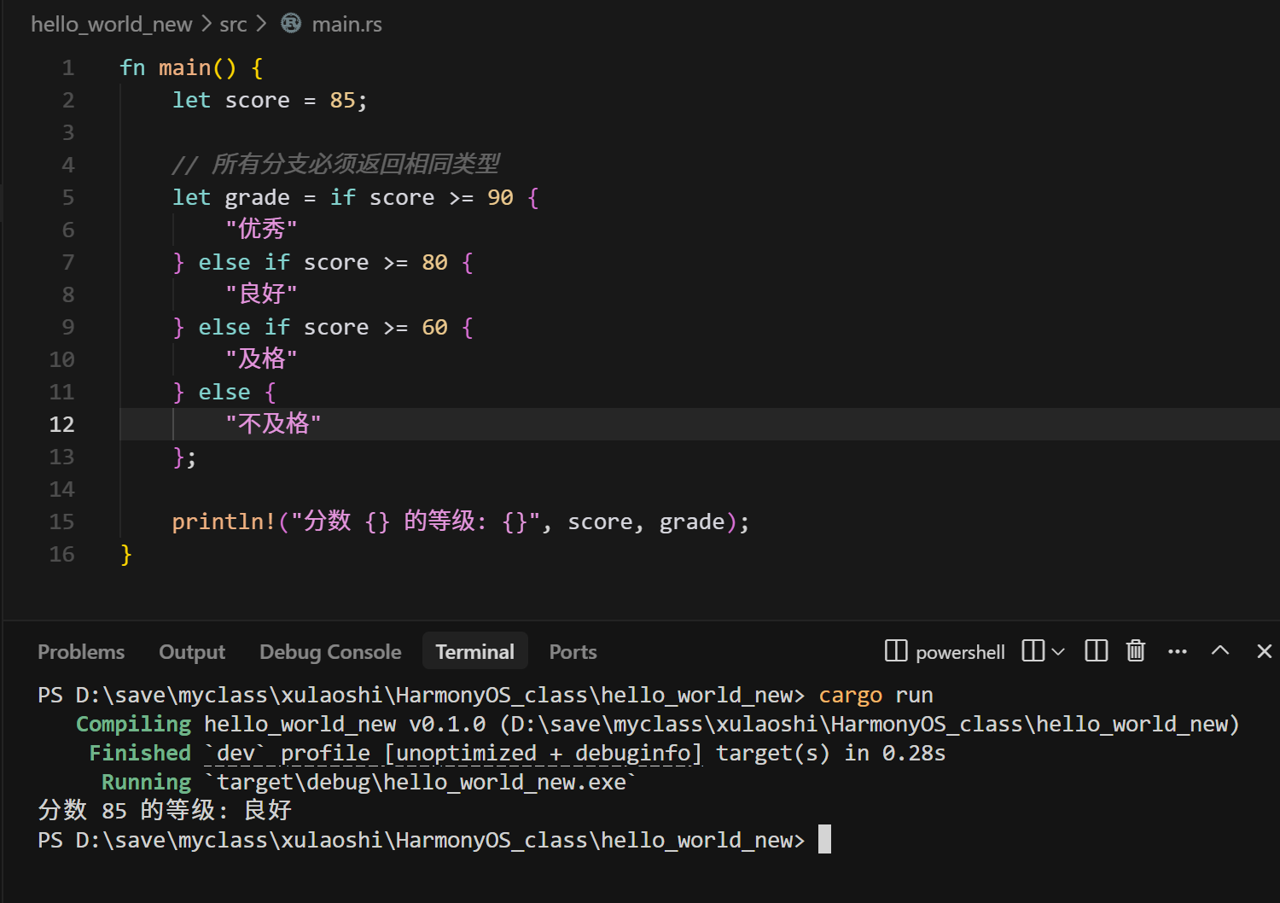Click the number 90 on line 5
Image resolution: width=1280 pixels, height=903 pixels.
(500, 197)
